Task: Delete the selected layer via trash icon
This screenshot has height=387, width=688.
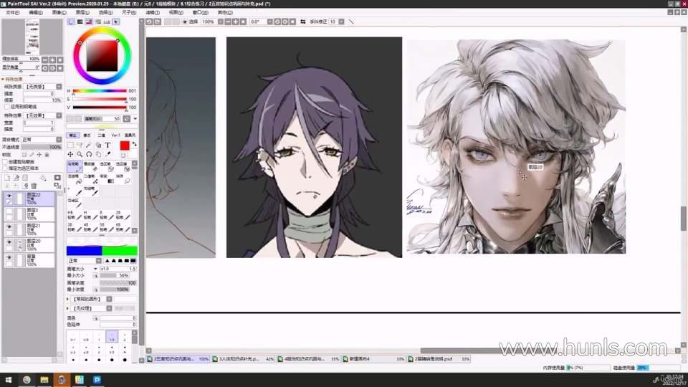Action: point(34,186)
